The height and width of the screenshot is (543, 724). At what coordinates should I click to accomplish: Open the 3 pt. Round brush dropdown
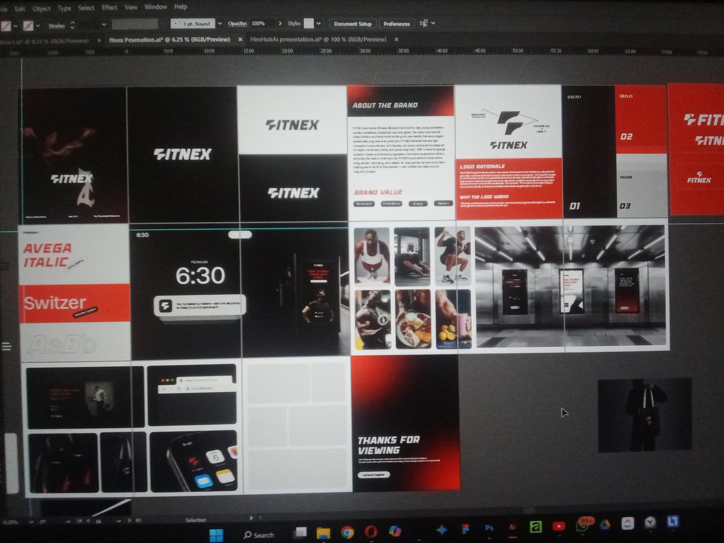[x=219, y=24]
